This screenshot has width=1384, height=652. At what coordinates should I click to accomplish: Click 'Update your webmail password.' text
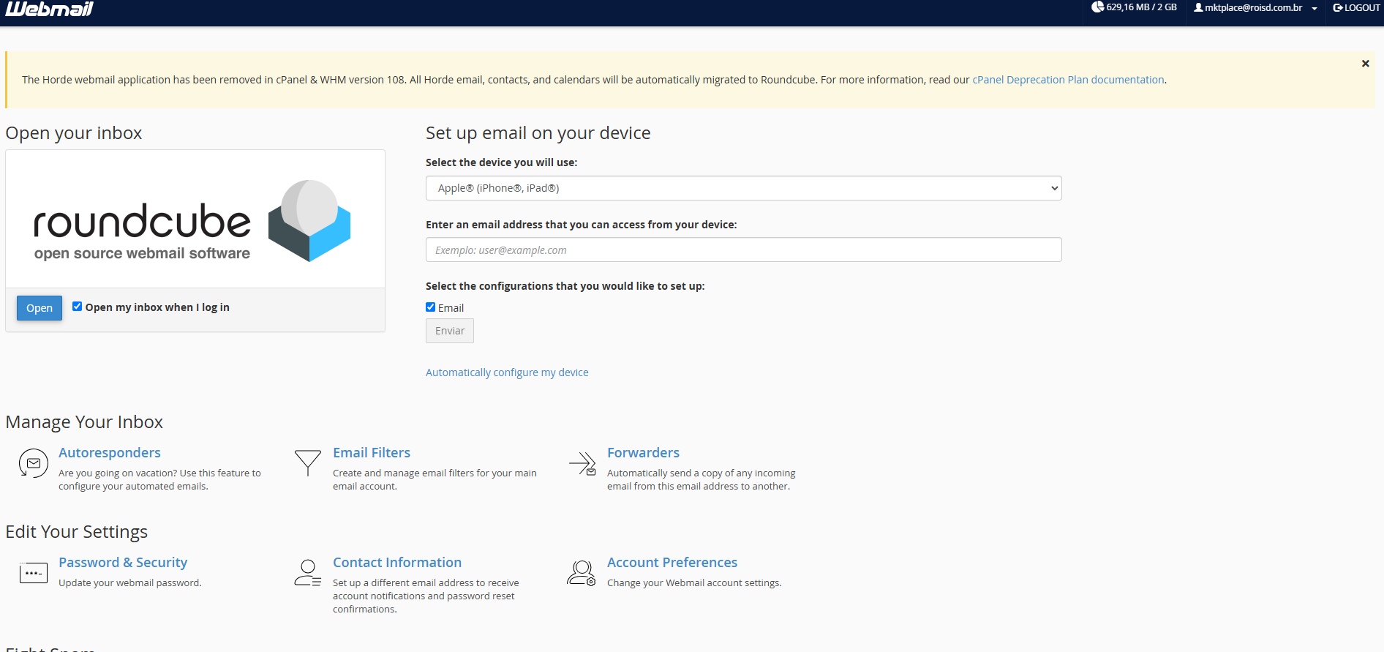[x=130, y=583]
